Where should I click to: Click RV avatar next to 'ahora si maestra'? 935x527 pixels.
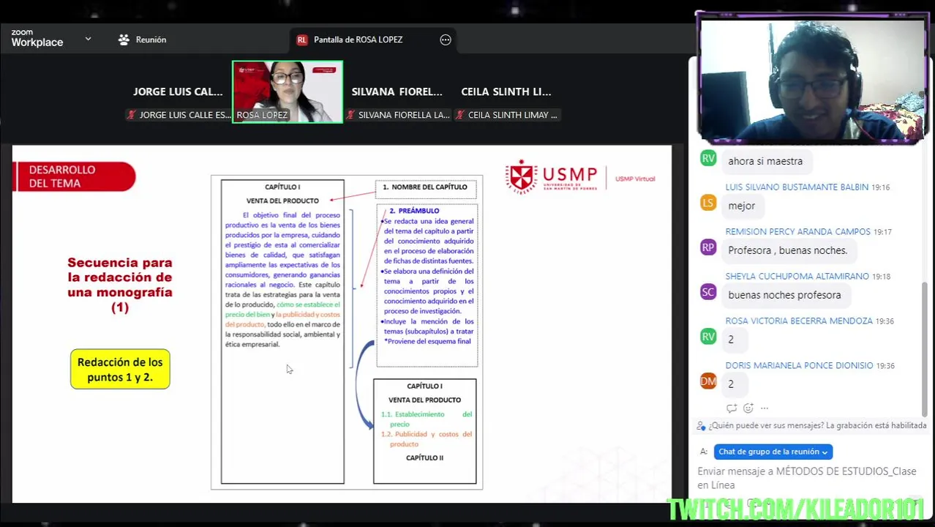[707, 158]
